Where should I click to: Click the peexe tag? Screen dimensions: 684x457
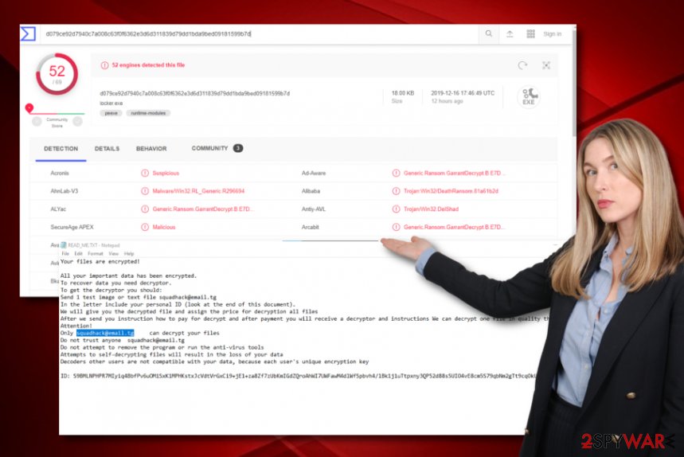tap(111, 113)
